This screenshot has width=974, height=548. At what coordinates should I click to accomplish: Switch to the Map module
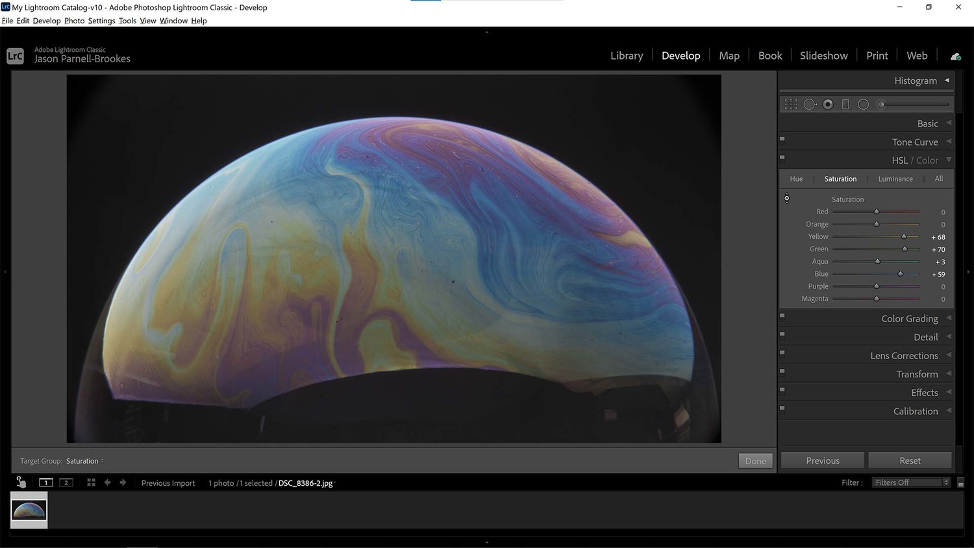click(x=729, y=56)
